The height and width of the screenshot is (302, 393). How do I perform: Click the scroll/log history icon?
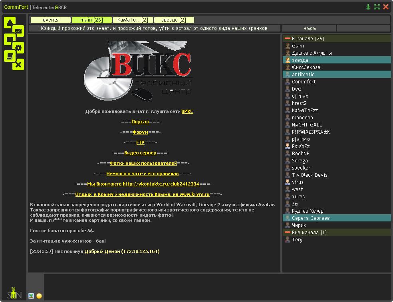click(x=10, y=56)
